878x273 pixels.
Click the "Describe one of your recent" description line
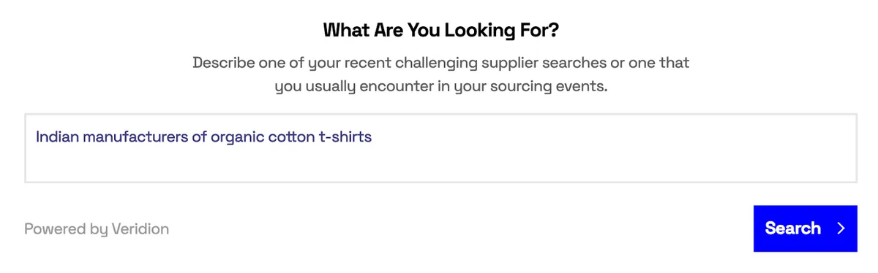(440, 63)
